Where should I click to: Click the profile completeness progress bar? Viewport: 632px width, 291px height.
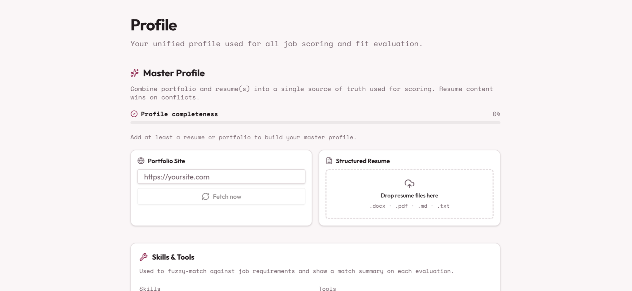pyautogui.click(x=315, y=123)
